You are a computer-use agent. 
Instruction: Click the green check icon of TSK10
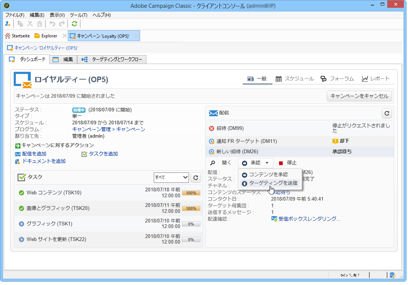pyautogui.click(x=21, y=193)
